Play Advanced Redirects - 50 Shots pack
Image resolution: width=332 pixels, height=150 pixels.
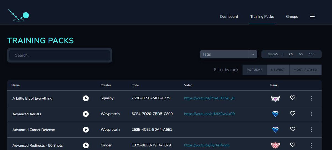point(86,145)
